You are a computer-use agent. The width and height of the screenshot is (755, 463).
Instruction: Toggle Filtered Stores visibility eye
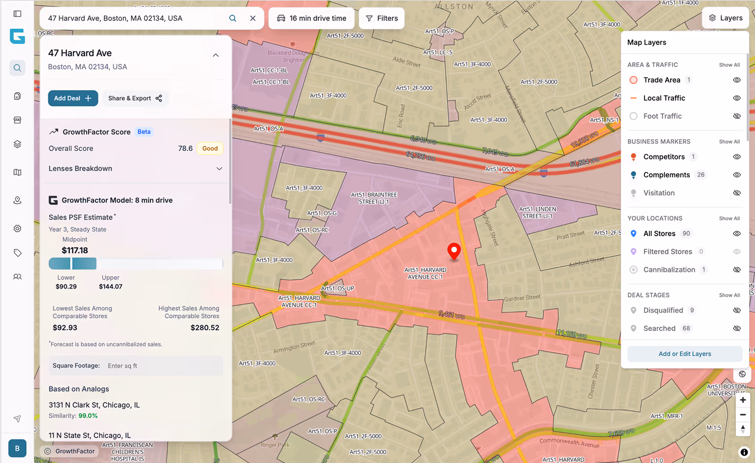coord(737,252)
